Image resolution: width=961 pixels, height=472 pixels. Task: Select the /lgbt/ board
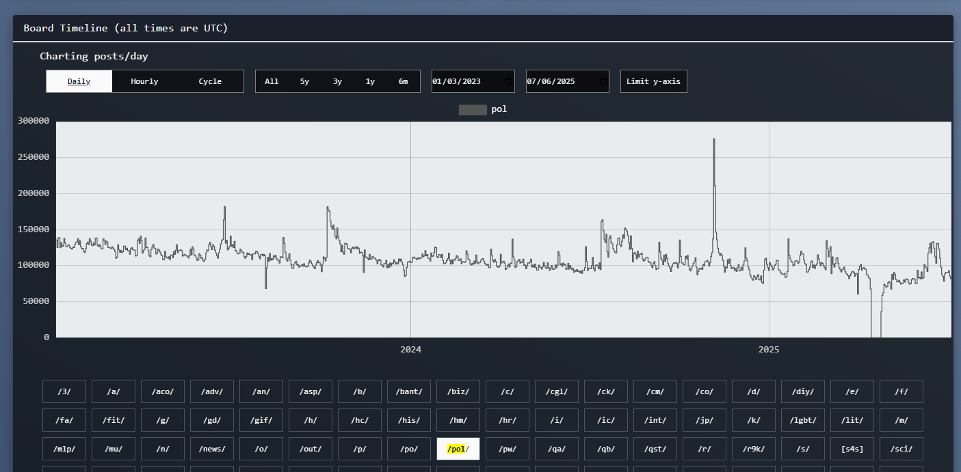tap(803, 420)
